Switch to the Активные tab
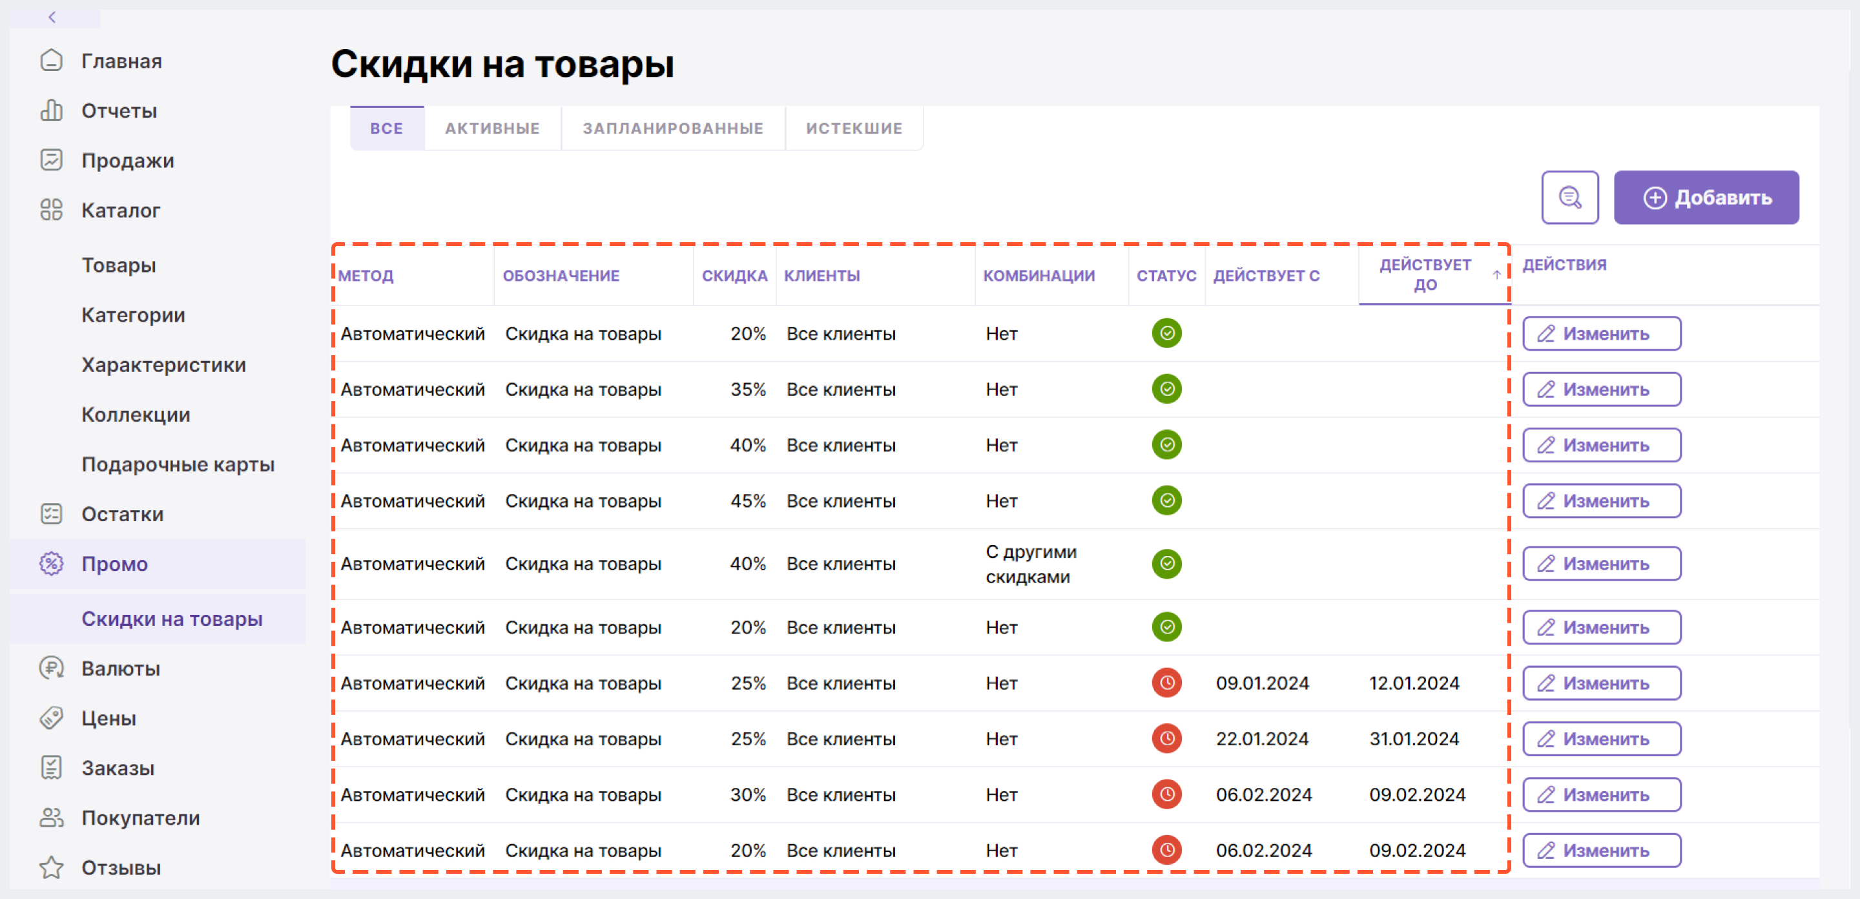 492,129
